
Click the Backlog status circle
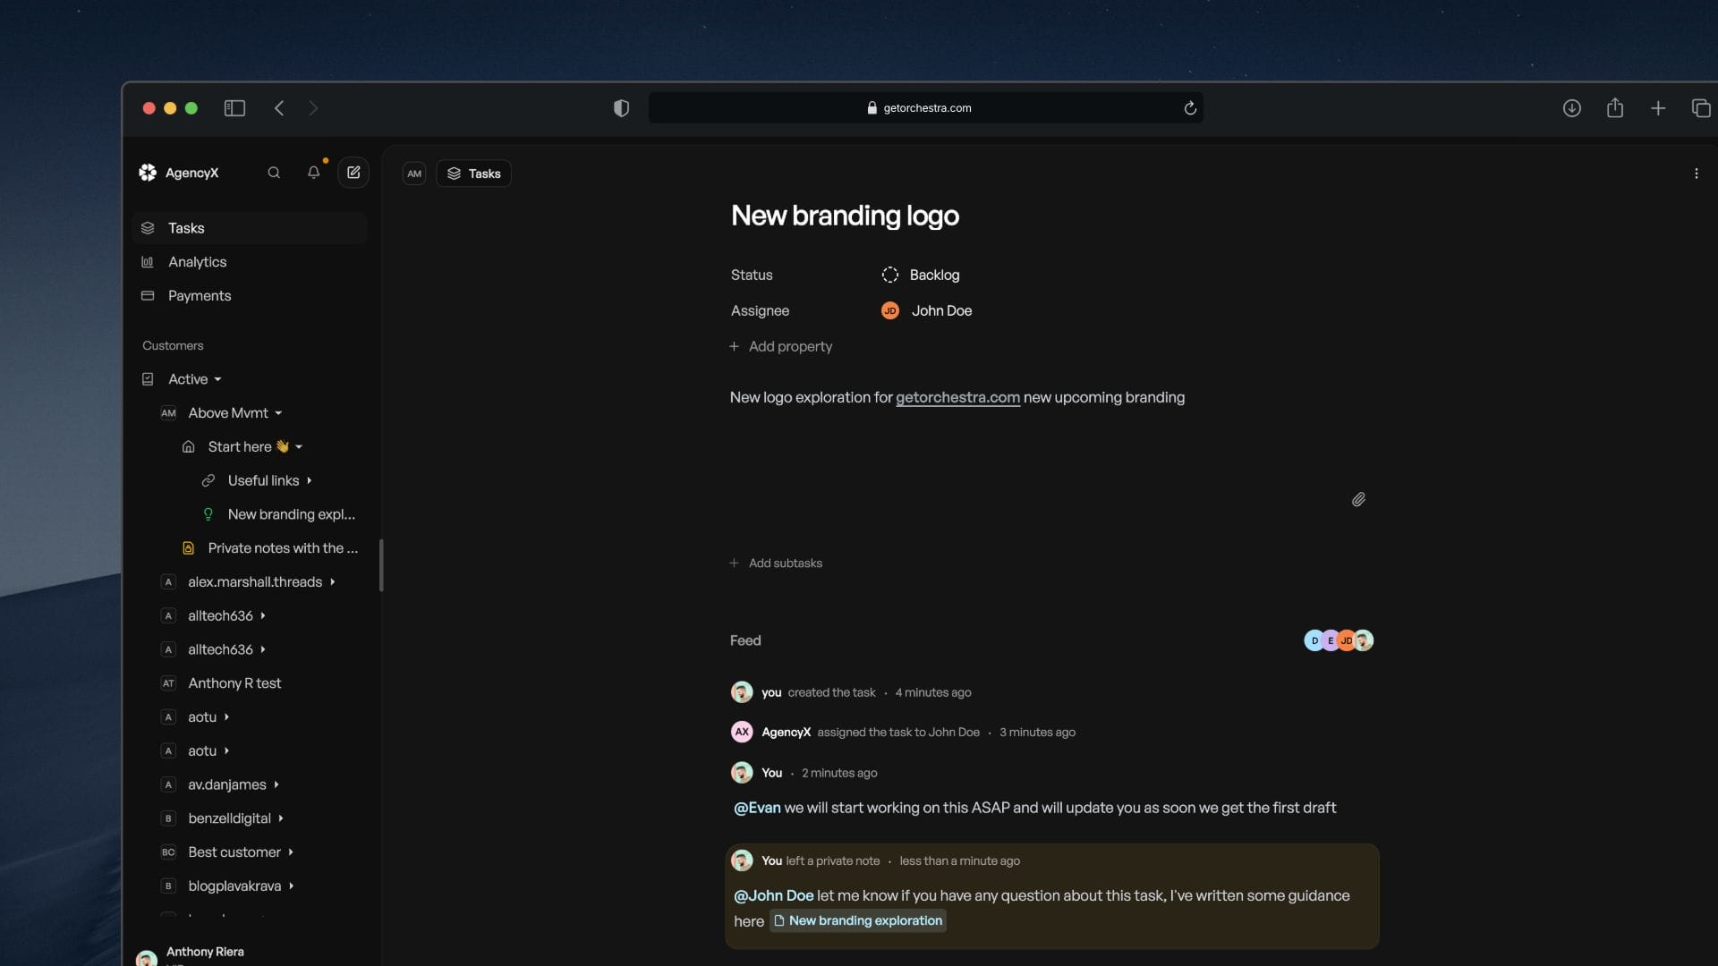point(889,275)
